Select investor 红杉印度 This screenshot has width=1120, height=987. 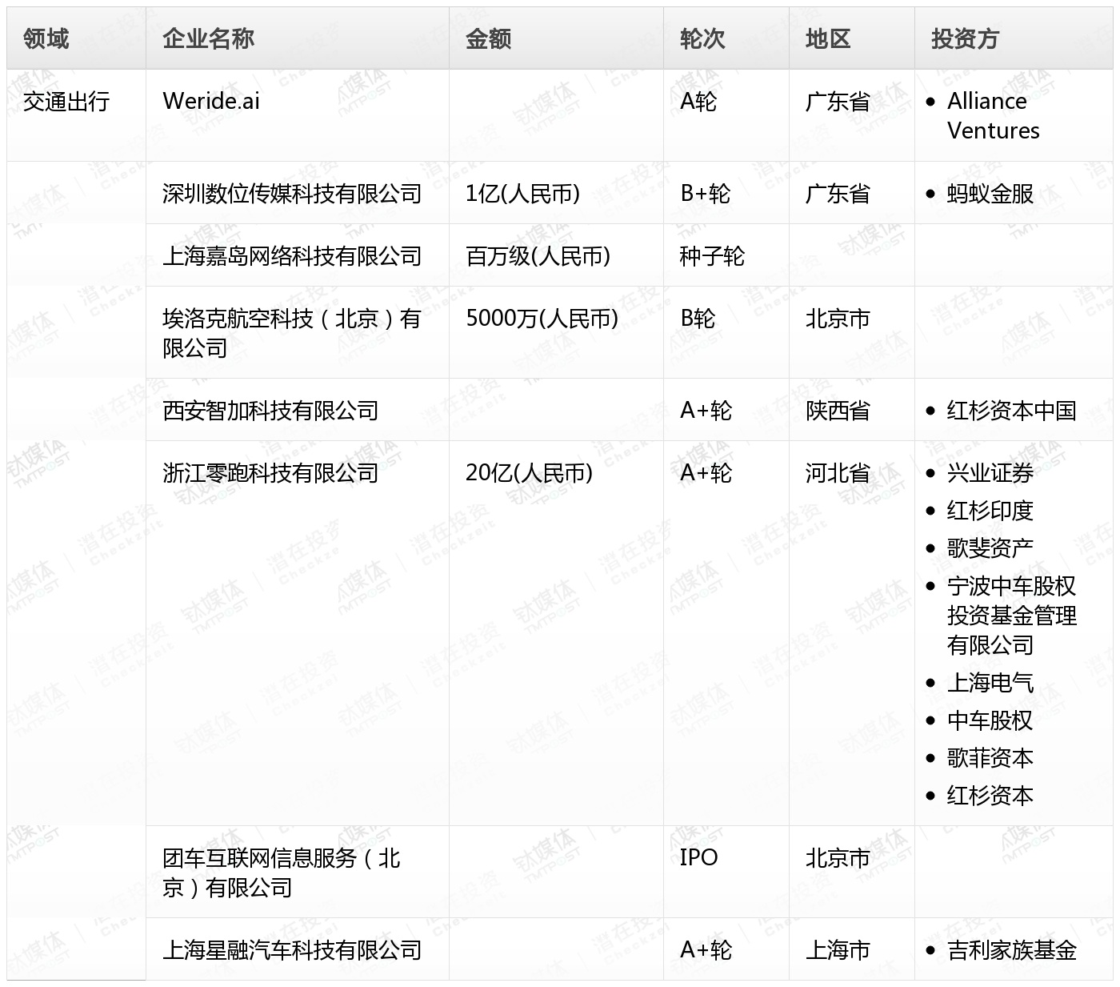point(990,511)
